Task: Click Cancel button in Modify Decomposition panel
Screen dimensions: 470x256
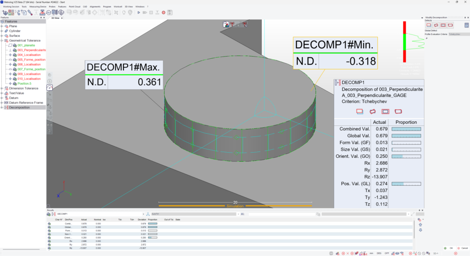Action: point(463,248)
